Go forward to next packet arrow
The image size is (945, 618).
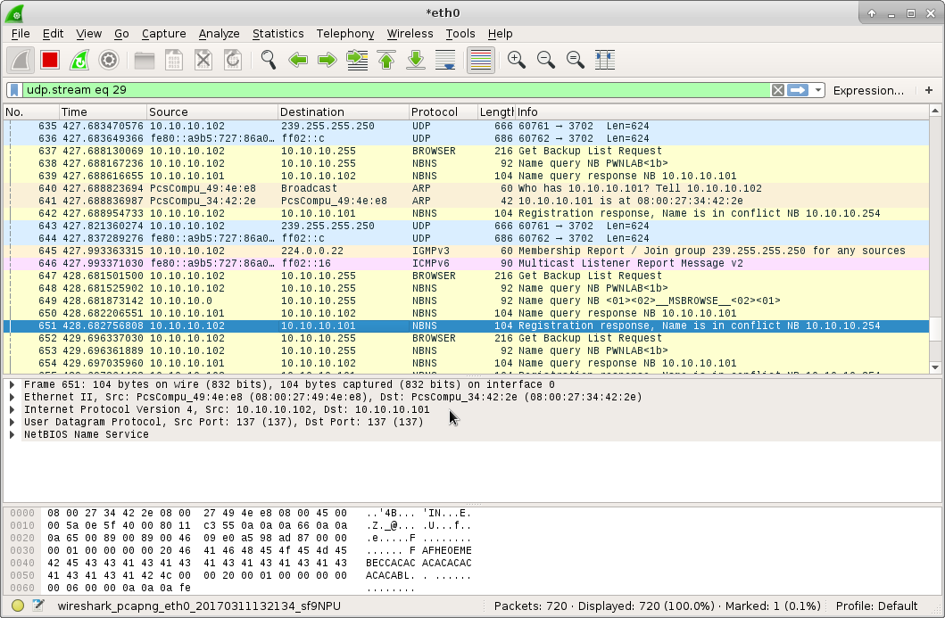pyautogui.click(x=327, y=61)
